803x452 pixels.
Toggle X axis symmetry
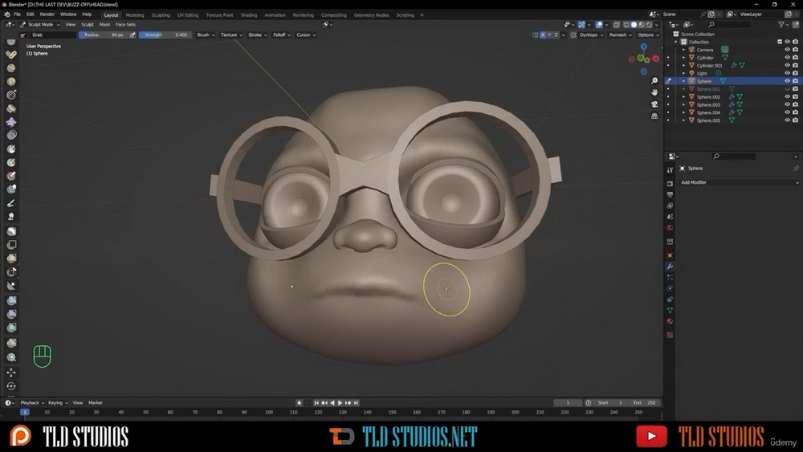542,35
